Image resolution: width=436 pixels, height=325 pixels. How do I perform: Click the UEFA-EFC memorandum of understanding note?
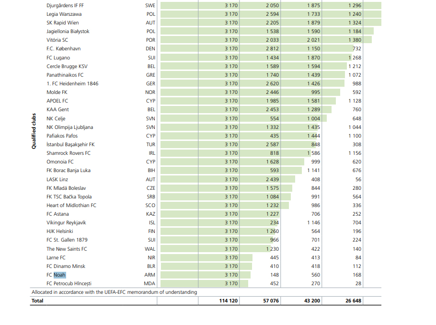pos(114,292)
